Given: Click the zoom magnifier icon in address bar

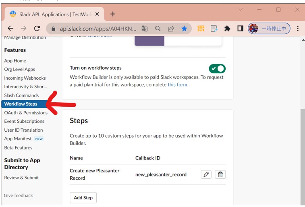Looking at the screenshot, I should 158,29.
